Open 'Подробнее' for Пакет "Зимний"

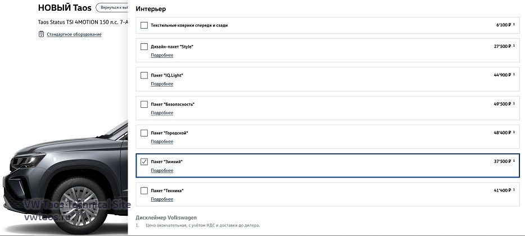[x=162, y=170]
